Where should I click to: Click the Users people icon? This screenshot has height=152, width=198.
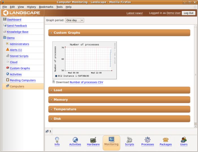click(184, 140)
